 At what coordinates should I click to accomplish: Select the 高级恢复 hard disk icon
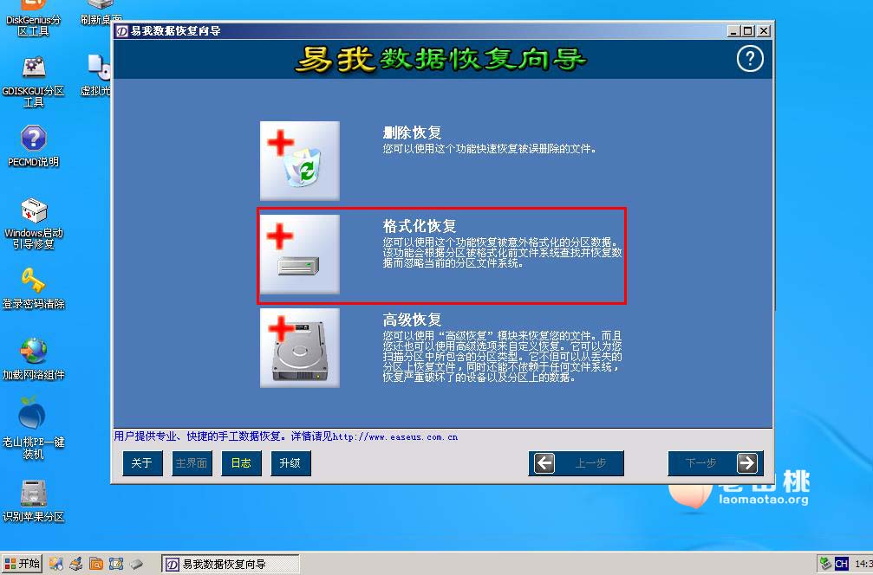coord(300,347)
